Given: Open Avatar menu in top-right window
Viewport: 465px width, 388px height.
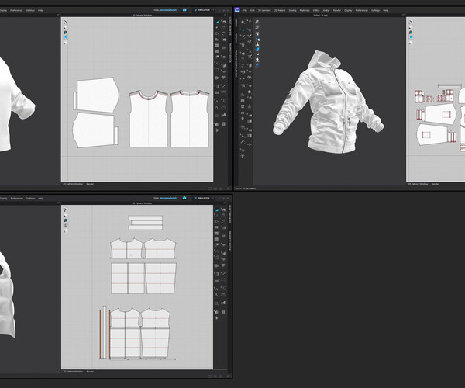Looking at the screenshot, I should (x=326, y=10).
